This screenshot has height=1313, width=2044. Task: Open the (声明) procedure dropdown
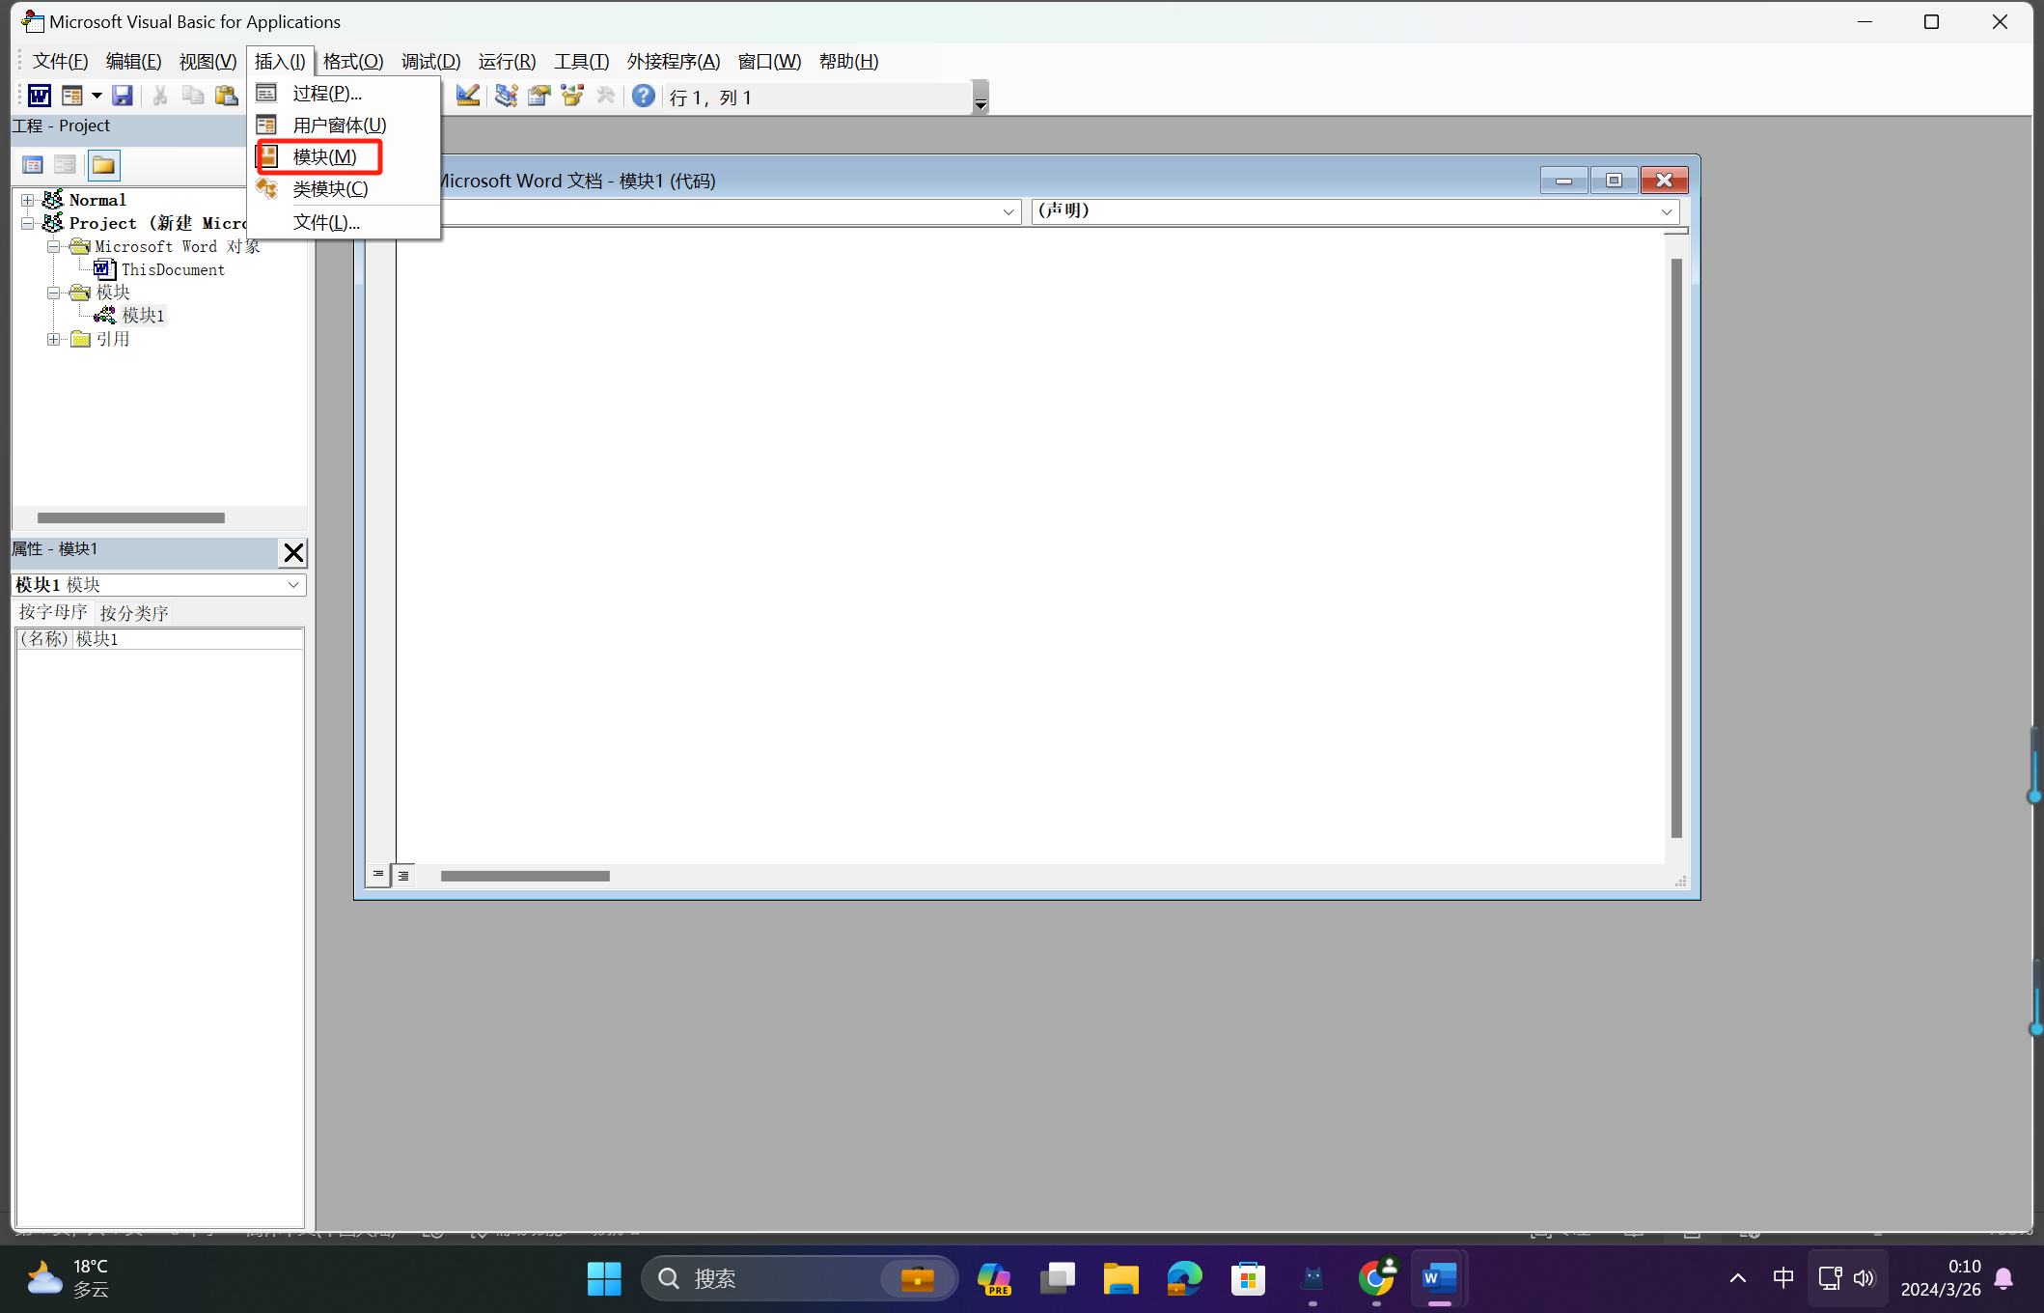[1666, 211]
